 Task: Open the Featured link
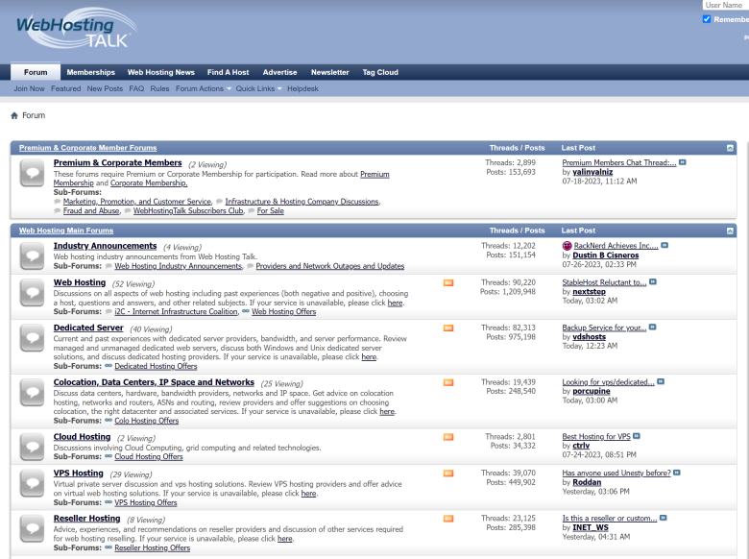[66, 89]
